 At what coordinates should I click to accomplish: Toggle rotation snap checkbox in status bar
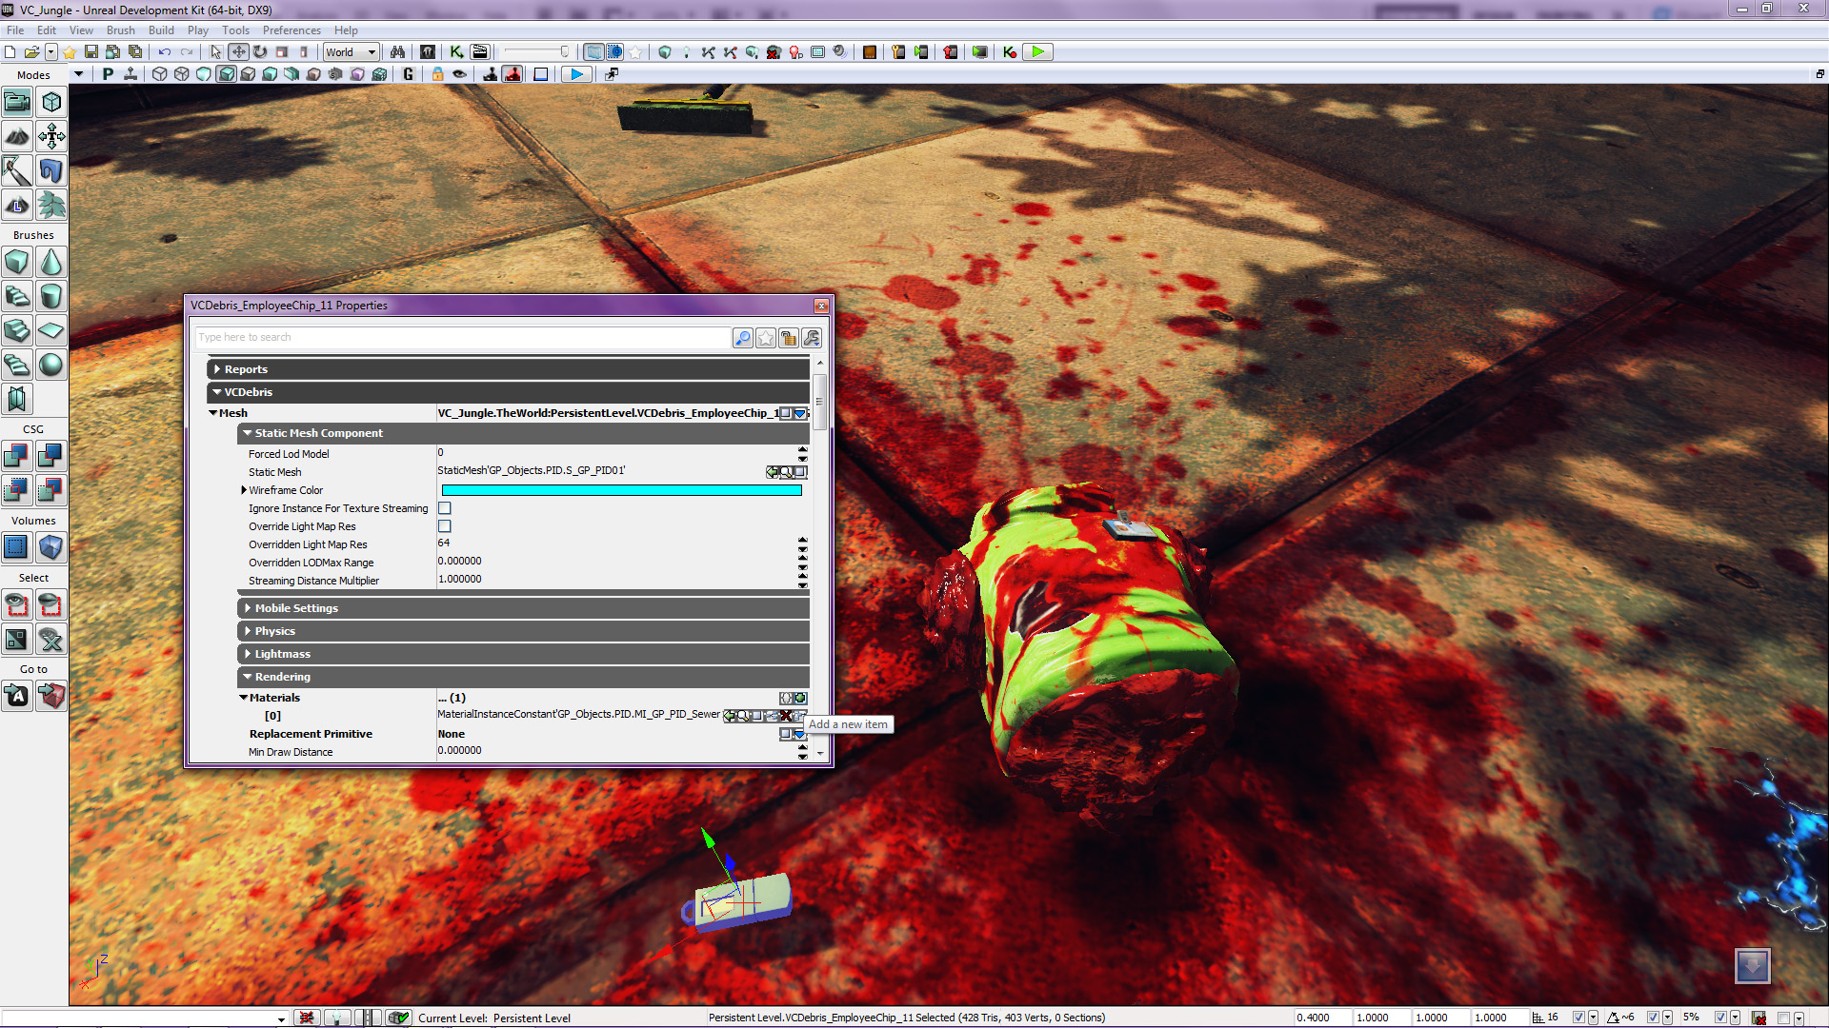click(1653, 1018)
